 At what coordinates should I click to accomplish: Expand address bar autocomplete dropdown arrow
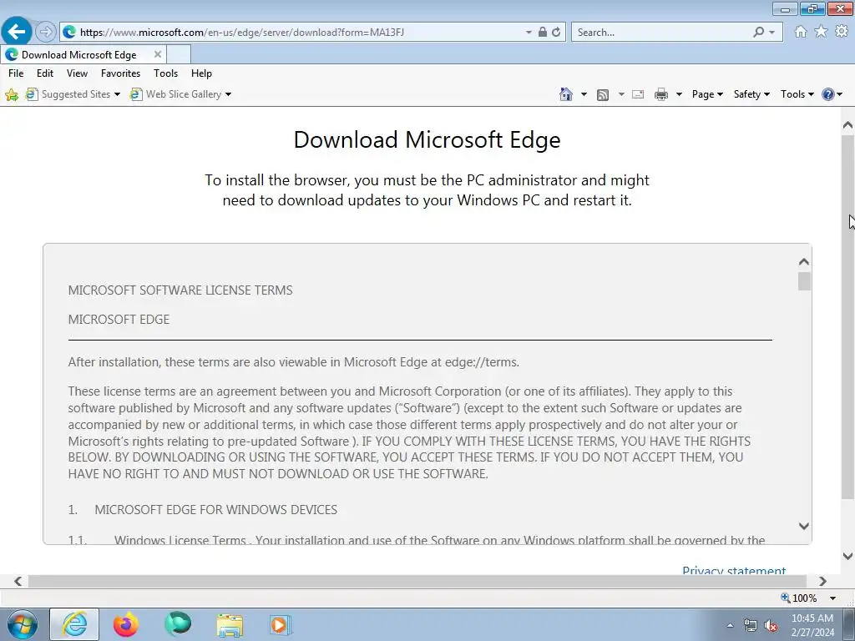(x=529, y=33)
